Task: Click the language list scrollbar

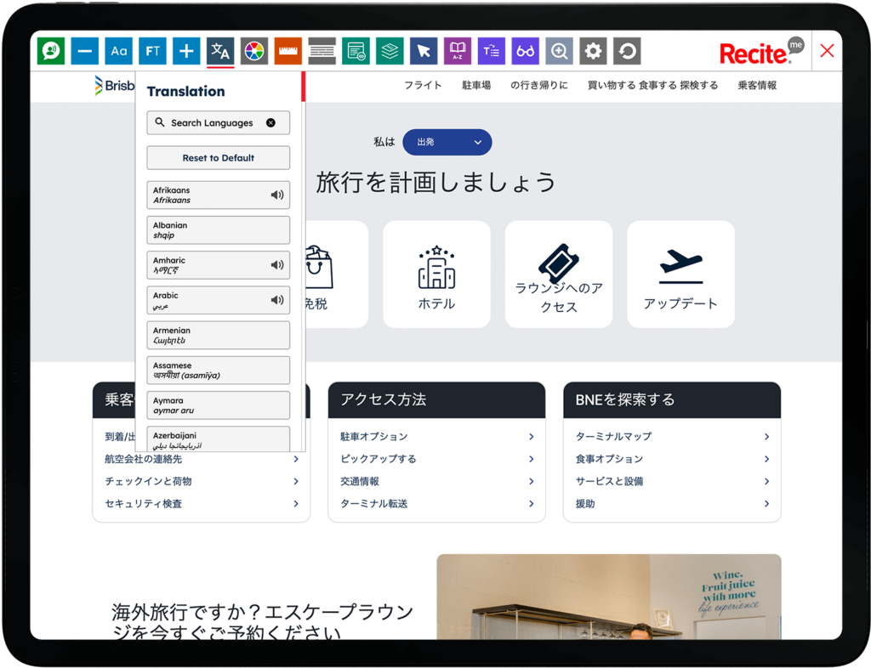Action: click(304, 87)
